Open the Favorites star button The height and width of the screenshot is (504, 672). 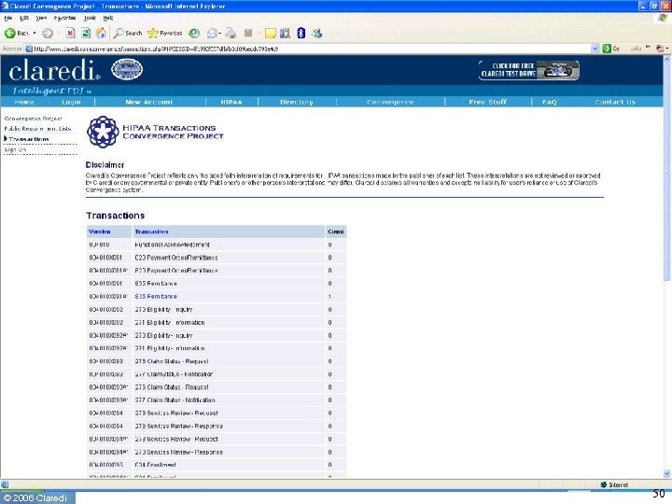tap(165, 33)
